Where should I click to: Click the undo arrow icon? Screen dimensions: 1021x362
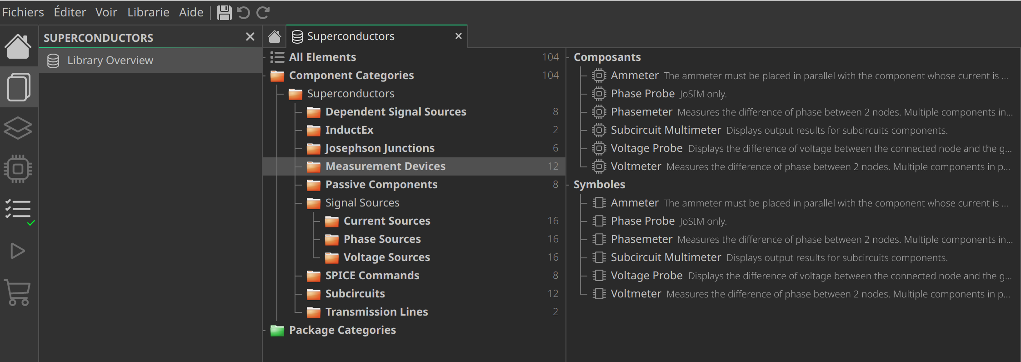pos(244,12)
